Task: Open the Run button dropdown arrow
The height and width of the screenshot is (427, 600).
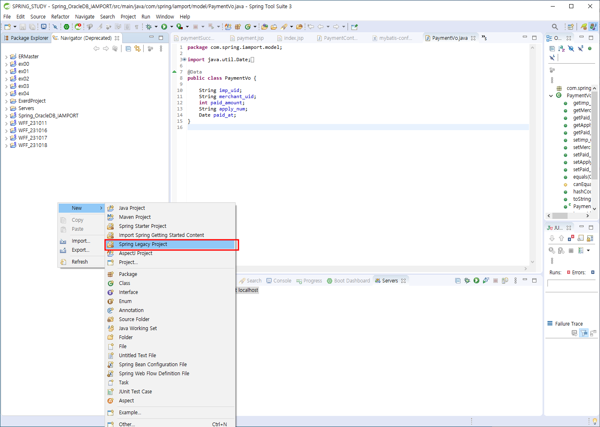Action: [172, 27]
